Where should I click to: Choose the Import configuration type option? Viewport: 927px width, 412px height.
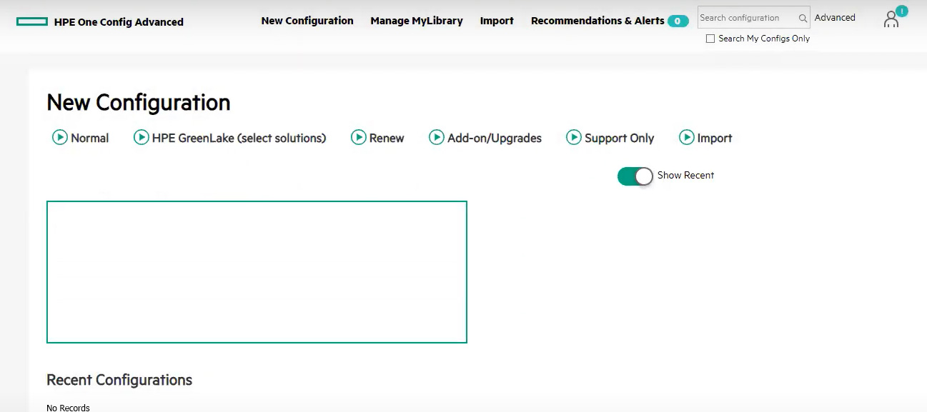tap(715, 138)
